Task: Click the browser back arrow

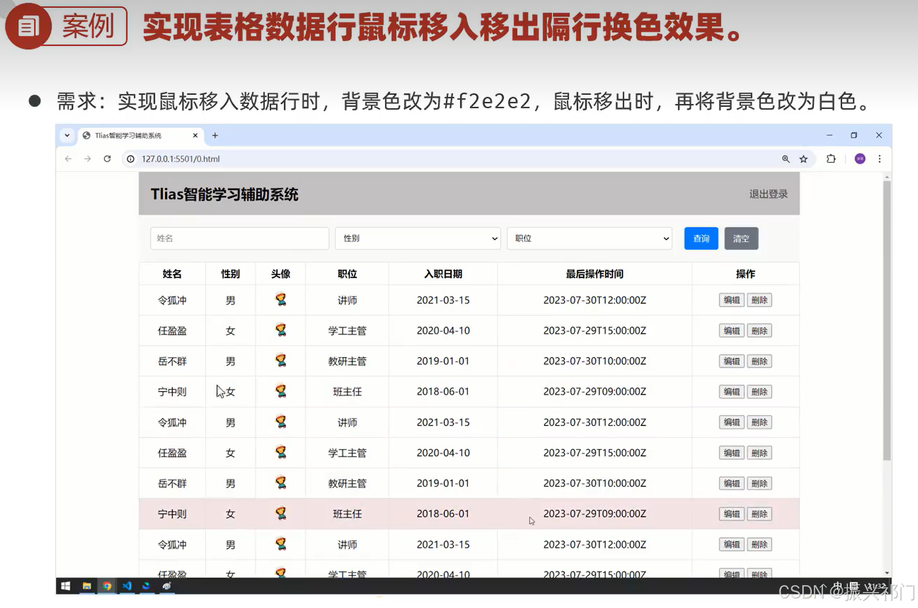Action: tap(67, 159)
